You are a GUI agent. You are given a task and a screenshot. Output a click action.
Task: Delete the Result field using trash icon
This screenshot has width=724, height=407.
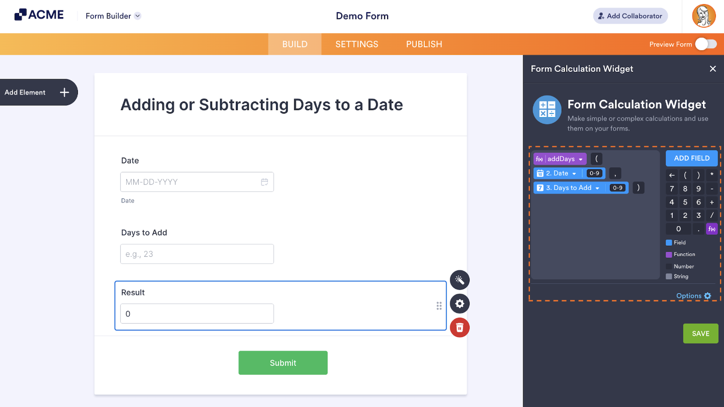460,327
